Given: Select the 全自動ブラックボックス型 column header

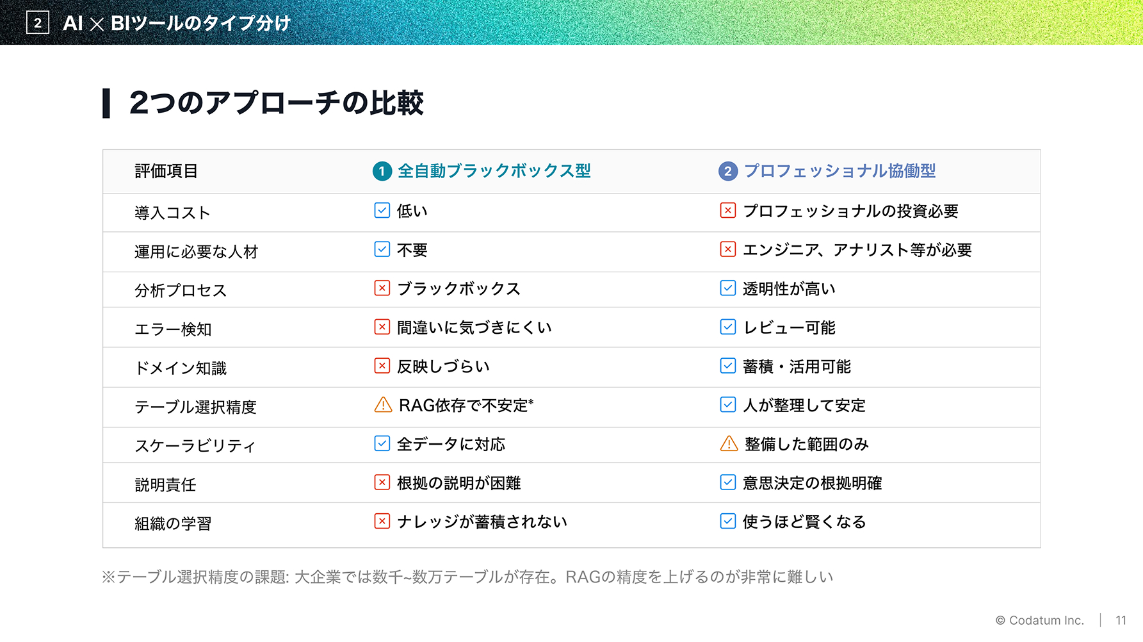Looking at the screenshot, I should pos(494,171).
